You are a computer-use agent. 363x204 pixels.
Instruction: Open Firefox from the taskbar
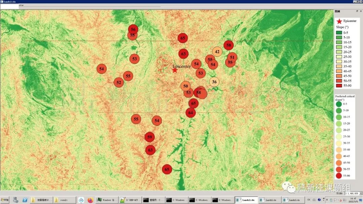(x=90, y=200)
